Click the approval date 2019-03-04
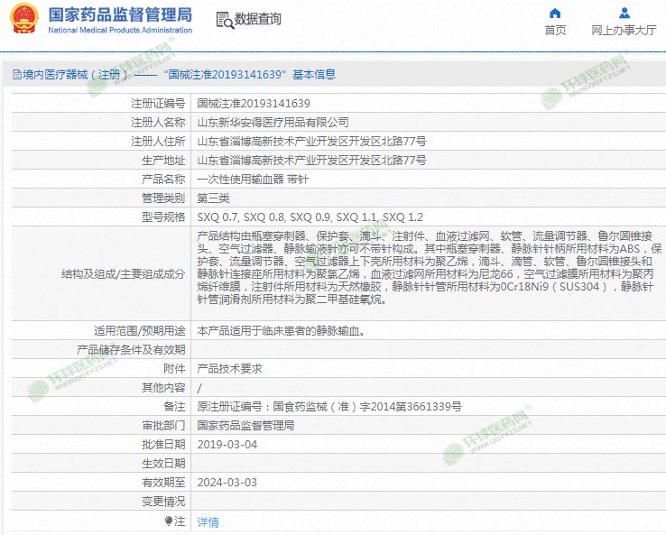 coord(227,445)
